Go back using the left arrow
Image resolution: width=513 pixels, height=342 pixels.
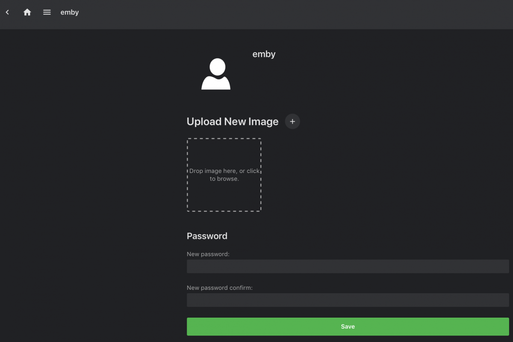[7, 12]
